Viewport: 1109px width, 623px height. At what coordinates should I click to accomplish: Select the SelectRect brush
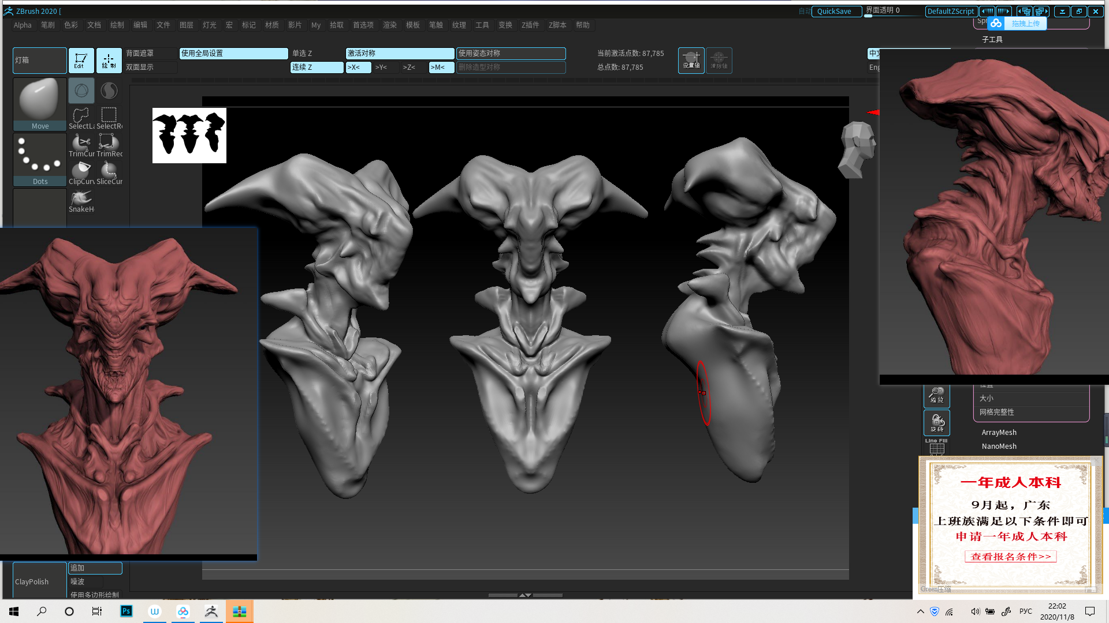[x=109, y=118]
